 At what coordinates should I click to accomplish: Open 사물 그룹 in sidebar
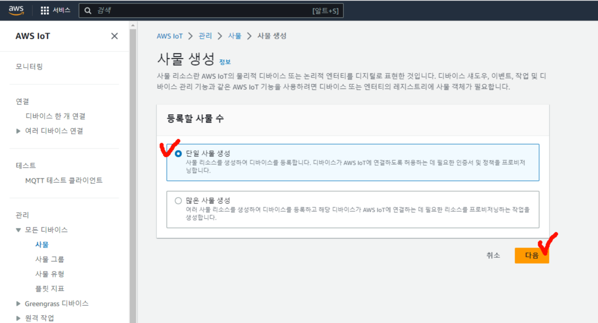(x=50, y=259)
